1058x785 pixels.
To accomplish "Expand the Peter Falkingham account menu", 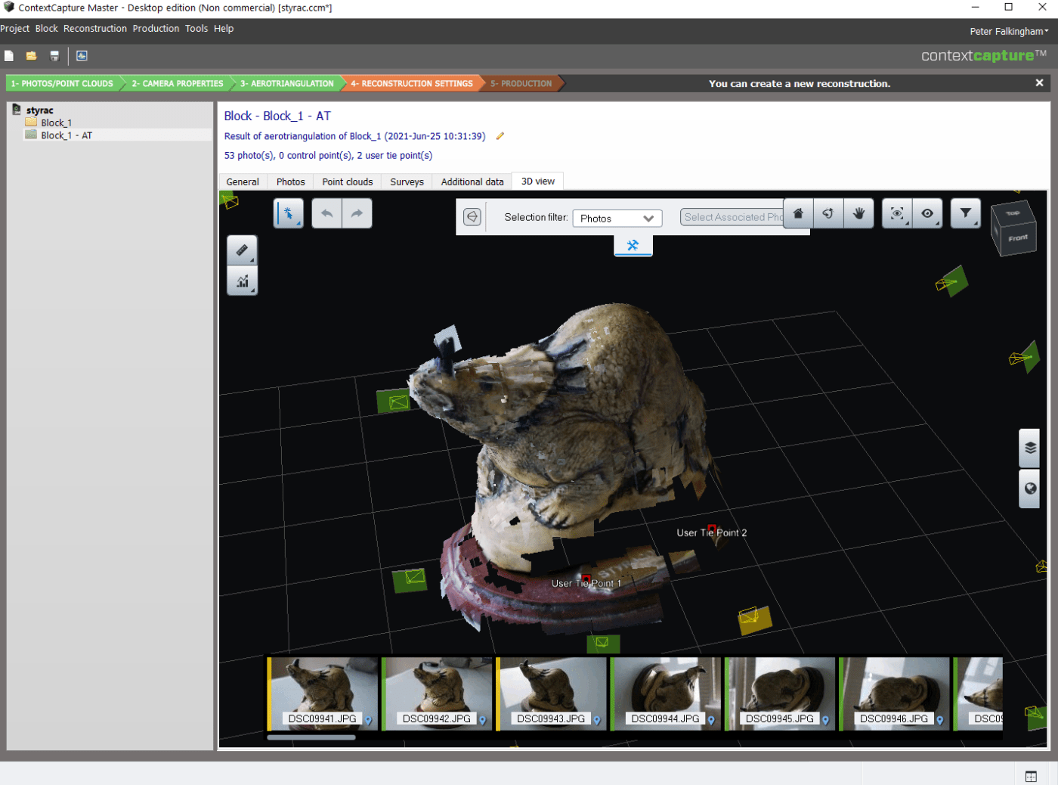I will [x=1008, y=31].
